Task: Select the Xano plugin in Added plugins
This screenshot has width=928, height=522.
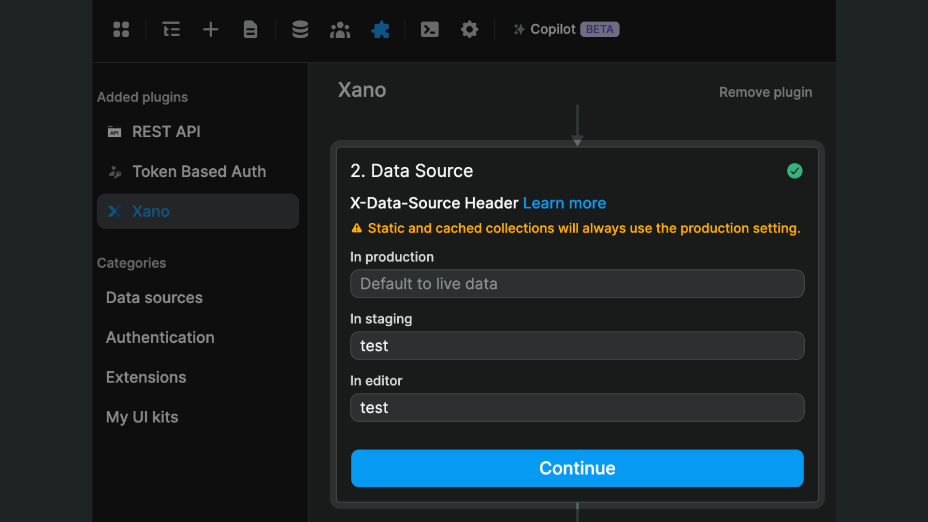Action: pyautogui.click(x=150, y=211)
